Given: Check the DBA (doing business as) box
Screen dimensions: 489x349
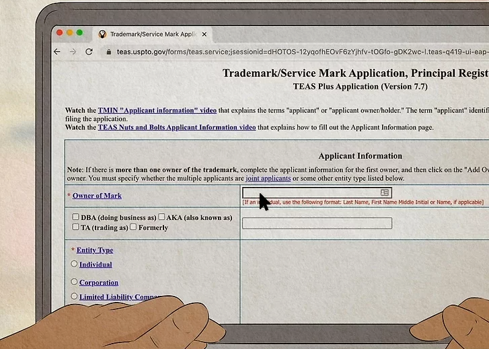Looking at the screenshot, I should click(x=75, y=217).
